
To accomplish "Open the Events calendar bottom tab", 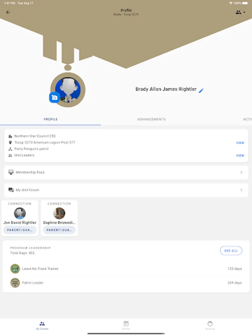I will 126,325.
